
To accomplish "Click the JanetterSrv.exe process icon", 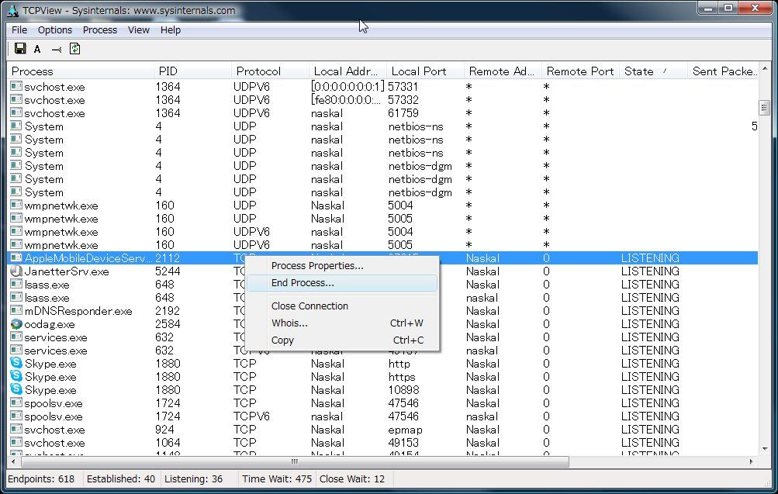I will (16, 271).
